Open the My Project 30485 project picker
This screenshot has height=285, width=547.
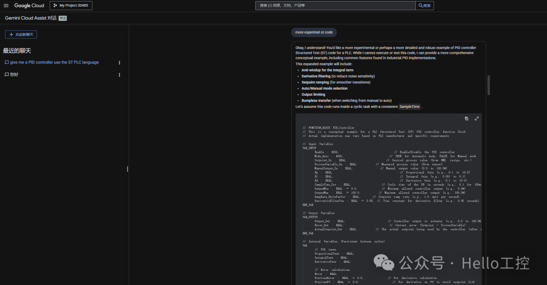71,6
